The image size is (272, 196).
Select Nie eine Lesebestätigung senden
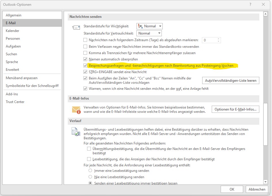[90, 177]
